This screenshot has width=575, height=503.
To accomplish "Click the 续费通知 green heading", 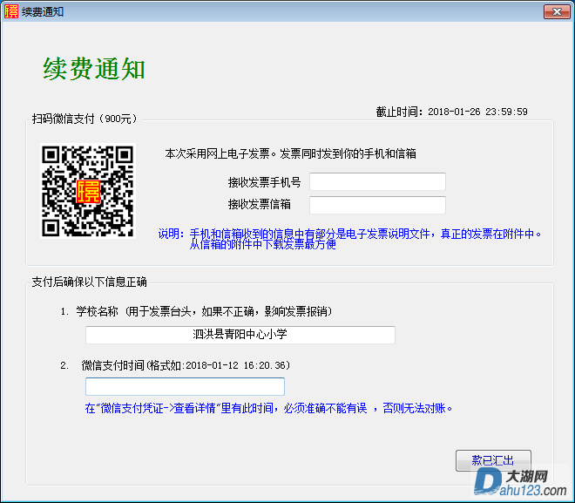I will click(94, 69).
